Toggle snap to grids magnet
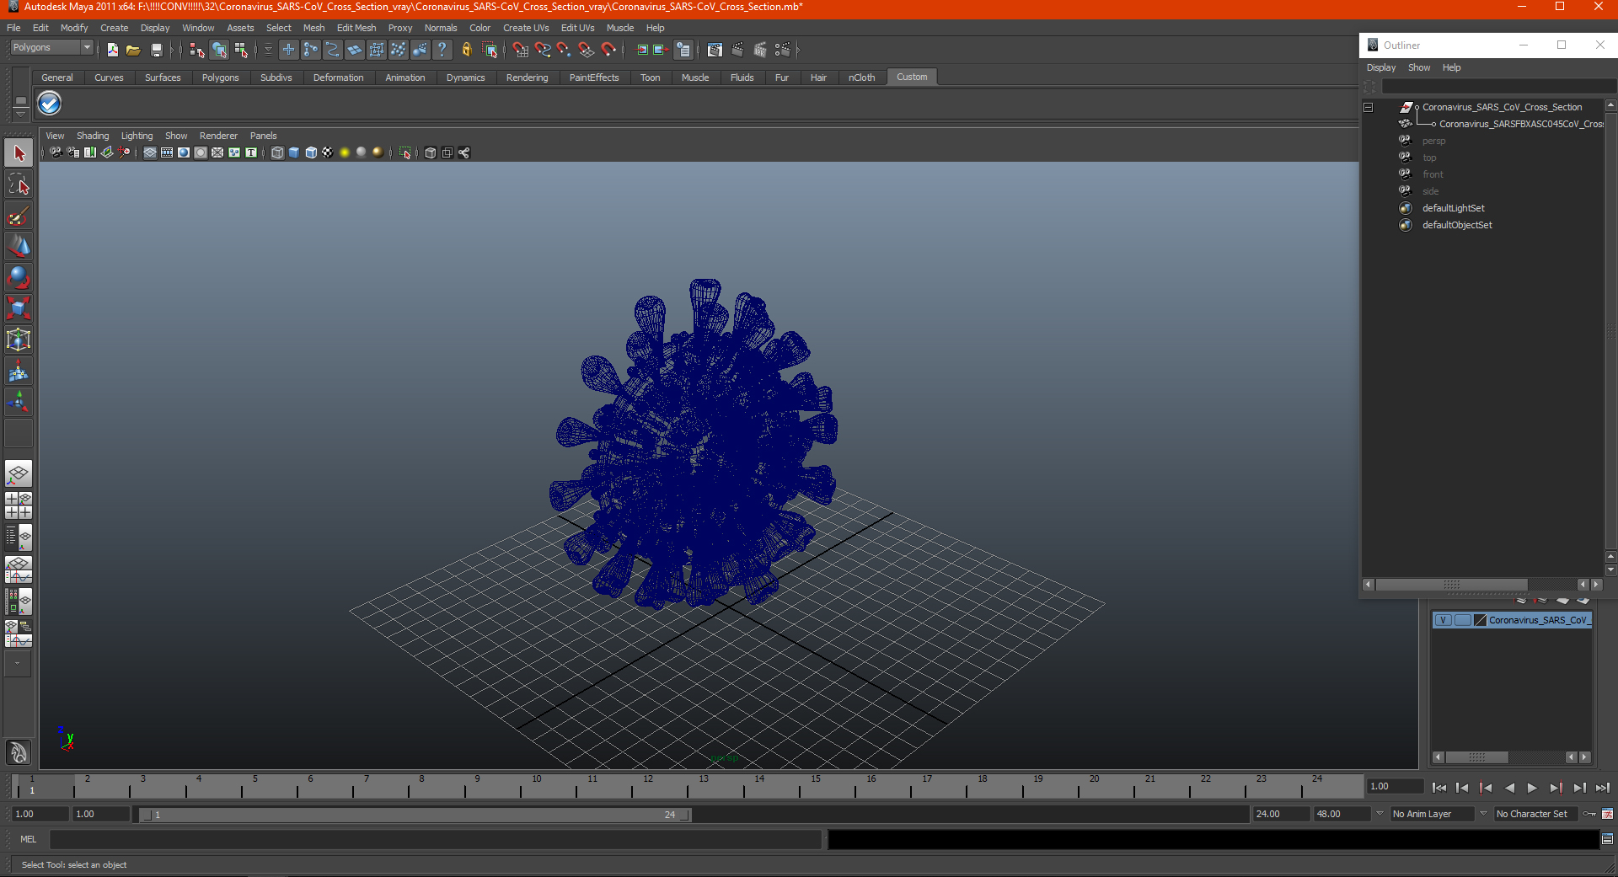Viewport: 1618px width, 877px height. (521, 51)
